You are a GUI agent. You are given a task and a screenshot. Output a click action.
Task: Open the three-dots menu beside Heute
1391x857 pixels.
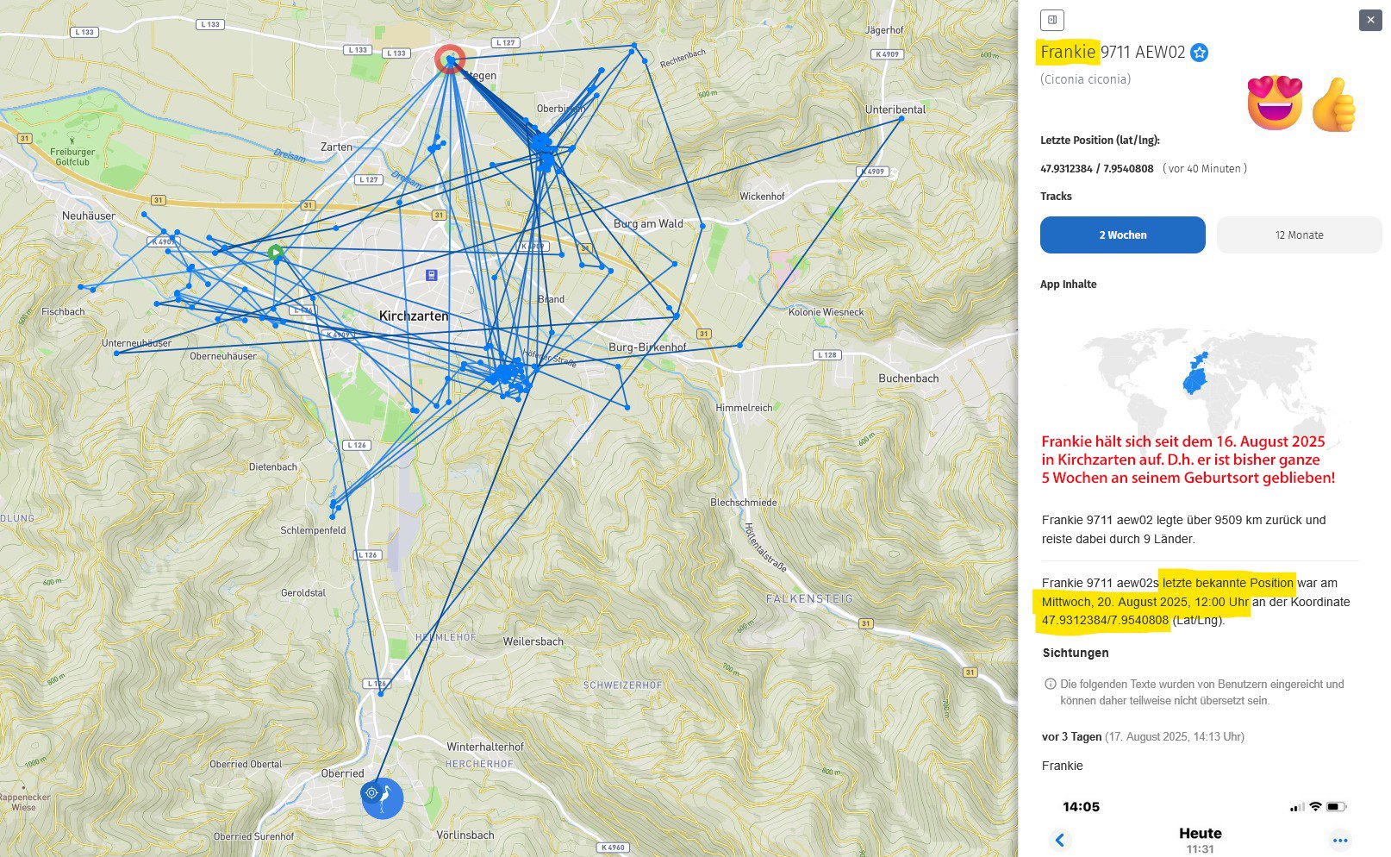(1339, 840)
